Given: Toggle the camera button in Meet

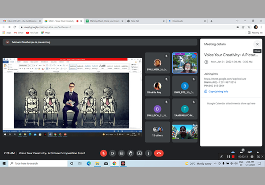Looking at the screenshot, I should click(x=113, y=153).
